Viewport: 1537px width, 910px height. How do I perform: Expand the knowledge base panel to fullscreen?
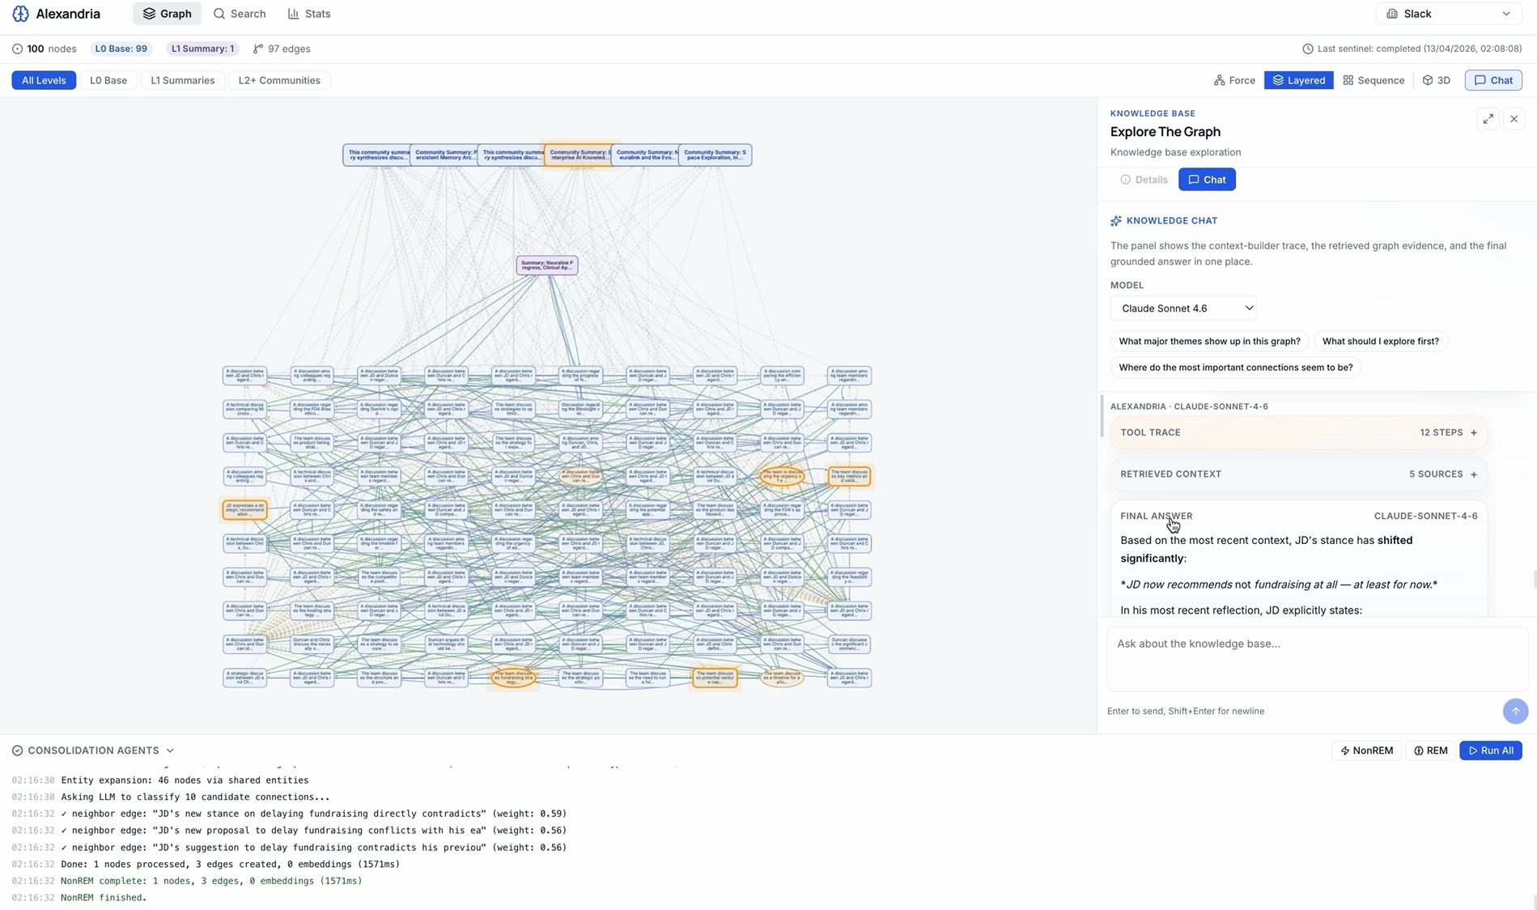point(1488,118)
